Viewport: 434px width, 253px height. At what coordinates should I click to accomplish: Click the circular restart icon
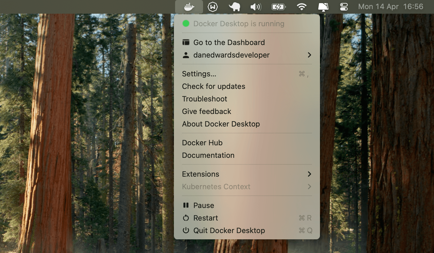coord(186,218)
